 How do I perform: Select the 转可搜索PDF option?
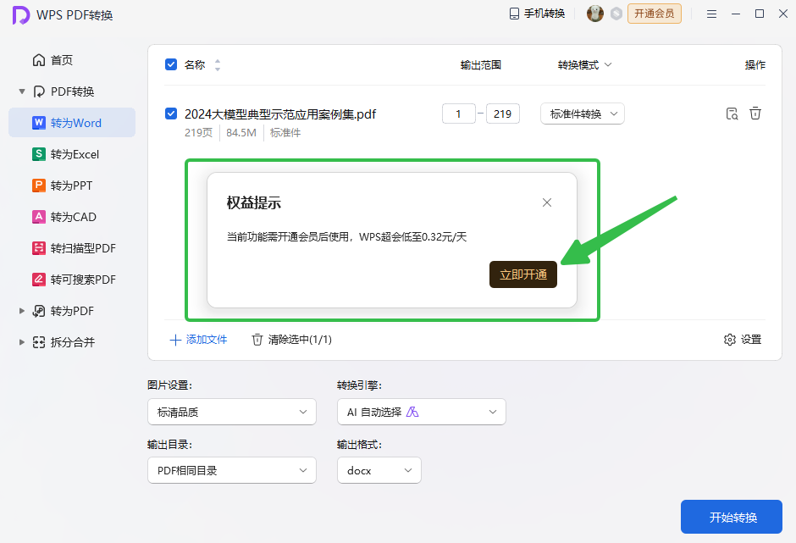tap(72, 280)
